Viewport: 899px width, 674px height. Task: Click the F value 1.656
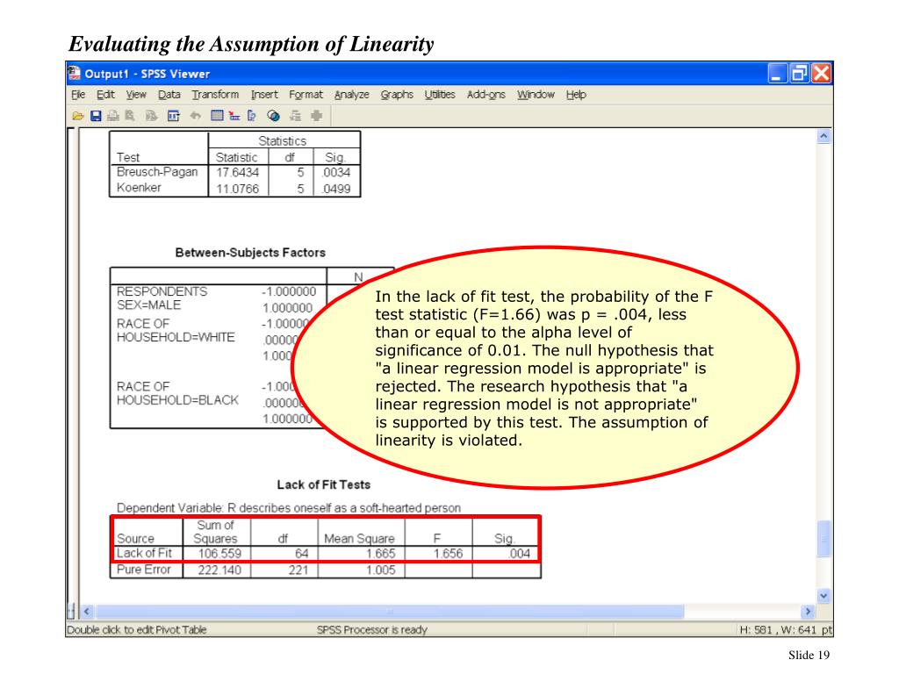[448, 554]
